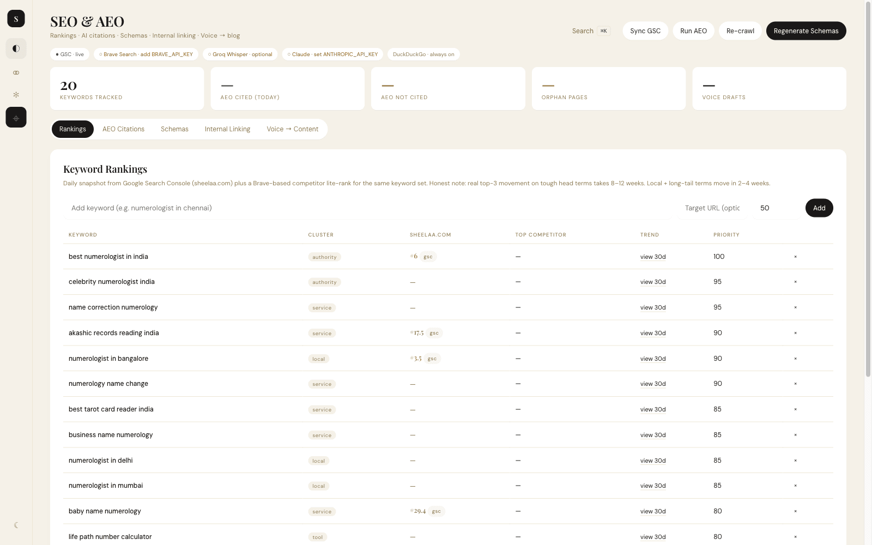Viewport: 872px width, 545px height.
Task: Switch to the Internal Linking tab
Action: click(x=227, y=129)
